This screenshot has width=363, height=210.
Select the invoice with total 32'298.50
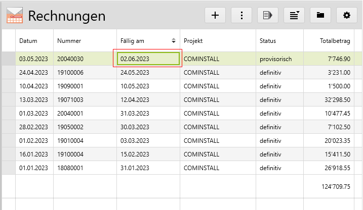coord(335,99)
